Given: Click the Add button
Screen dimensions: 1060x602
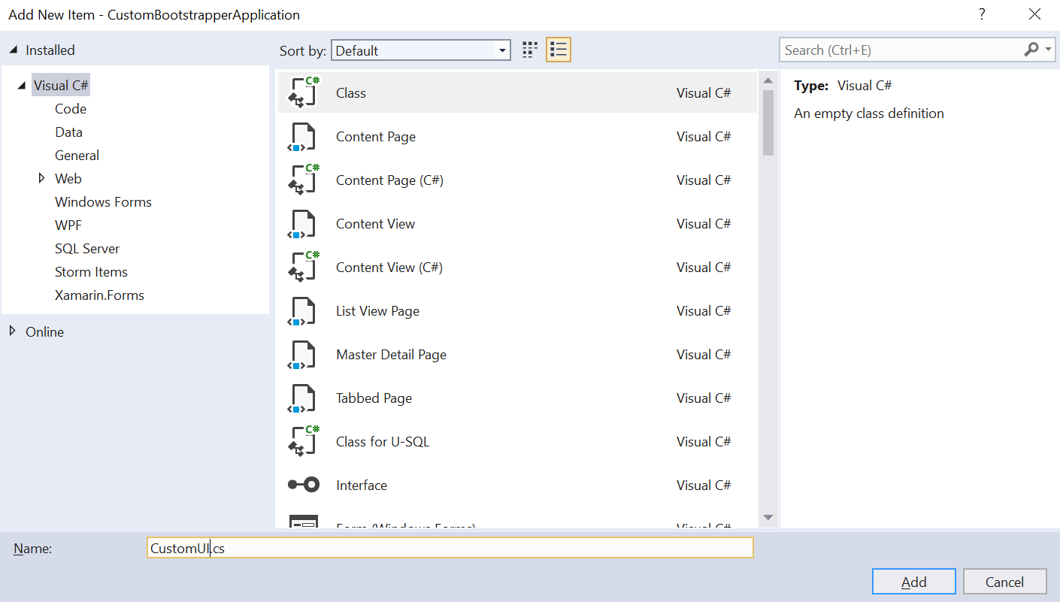Looking at the screenshot, I should click(913, 582).
